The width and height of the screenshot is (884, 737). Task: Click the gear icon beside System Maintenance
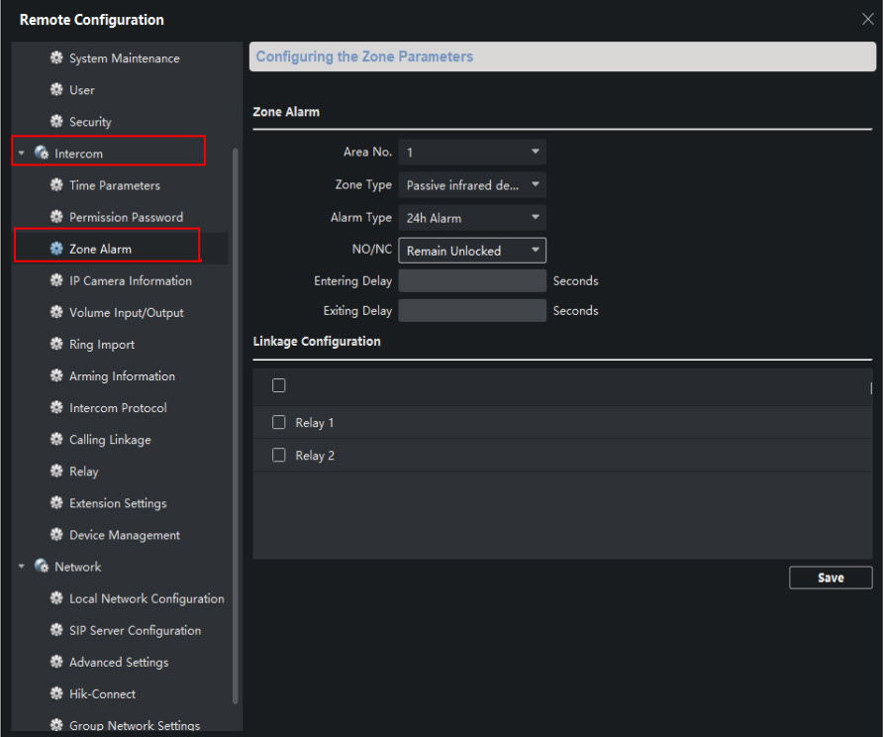(x=56, y=58)
